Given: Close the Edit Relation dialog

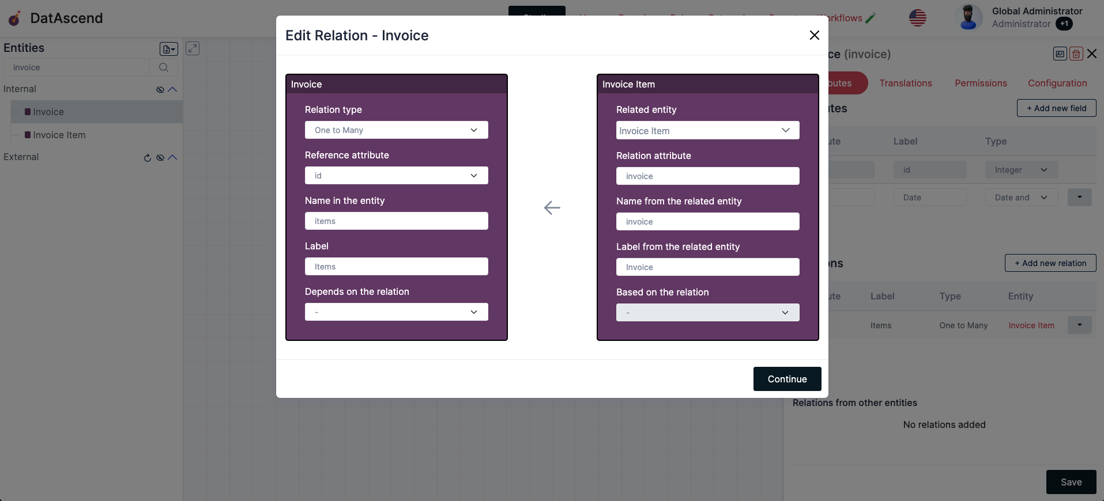Looking at the screenshot, I should [814, 35].
